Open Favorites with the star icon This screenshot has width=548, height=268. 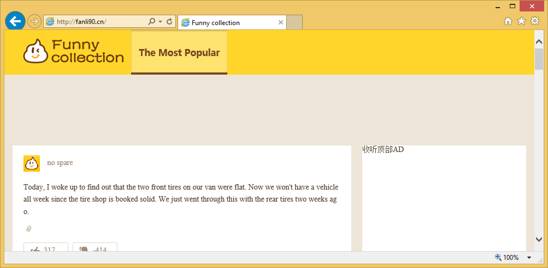[x=521, y=21]
